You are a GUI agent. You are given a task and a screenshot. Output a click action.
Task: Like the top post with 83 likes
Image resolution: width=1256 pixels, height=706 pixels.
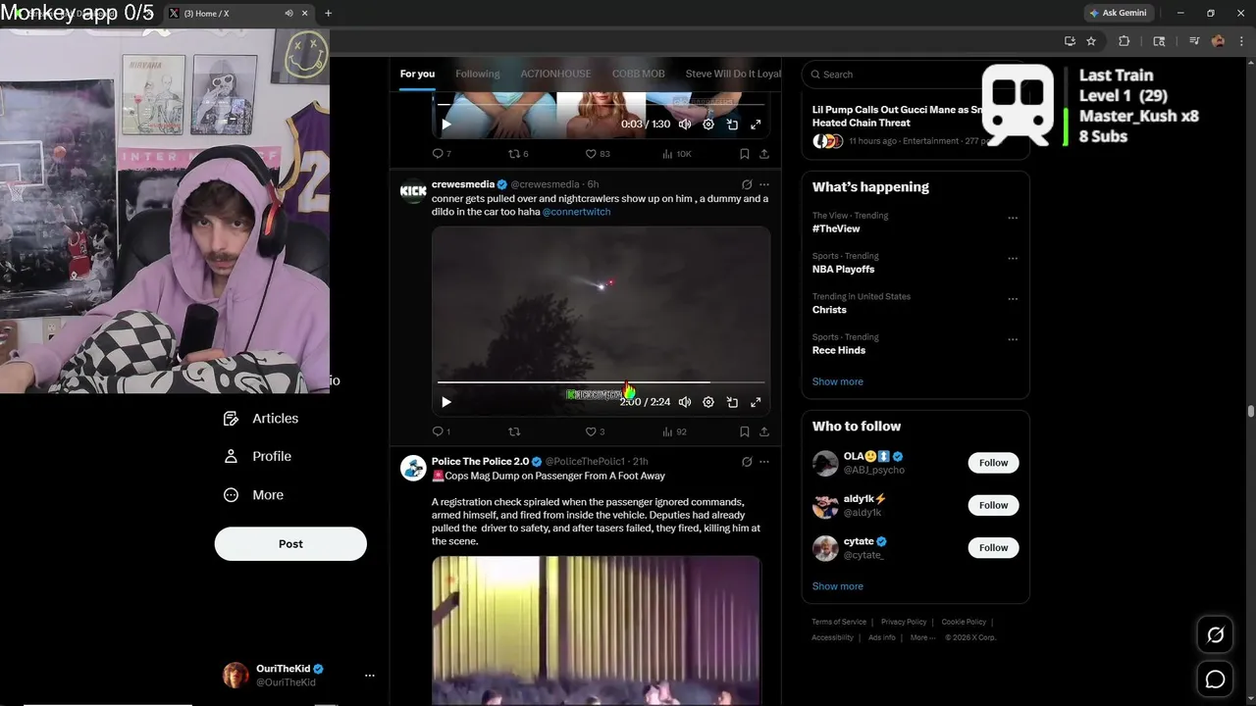point(598,154)
